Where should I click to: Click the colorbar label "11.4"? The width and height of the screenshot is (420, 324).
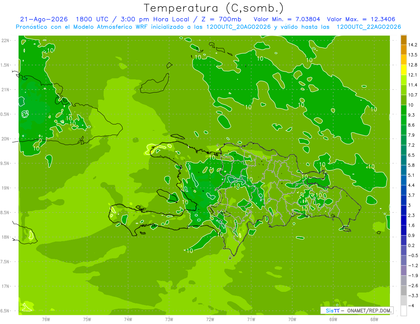413,85
